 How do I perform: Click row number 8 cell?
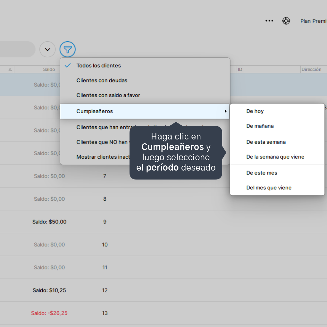point(105,199)
